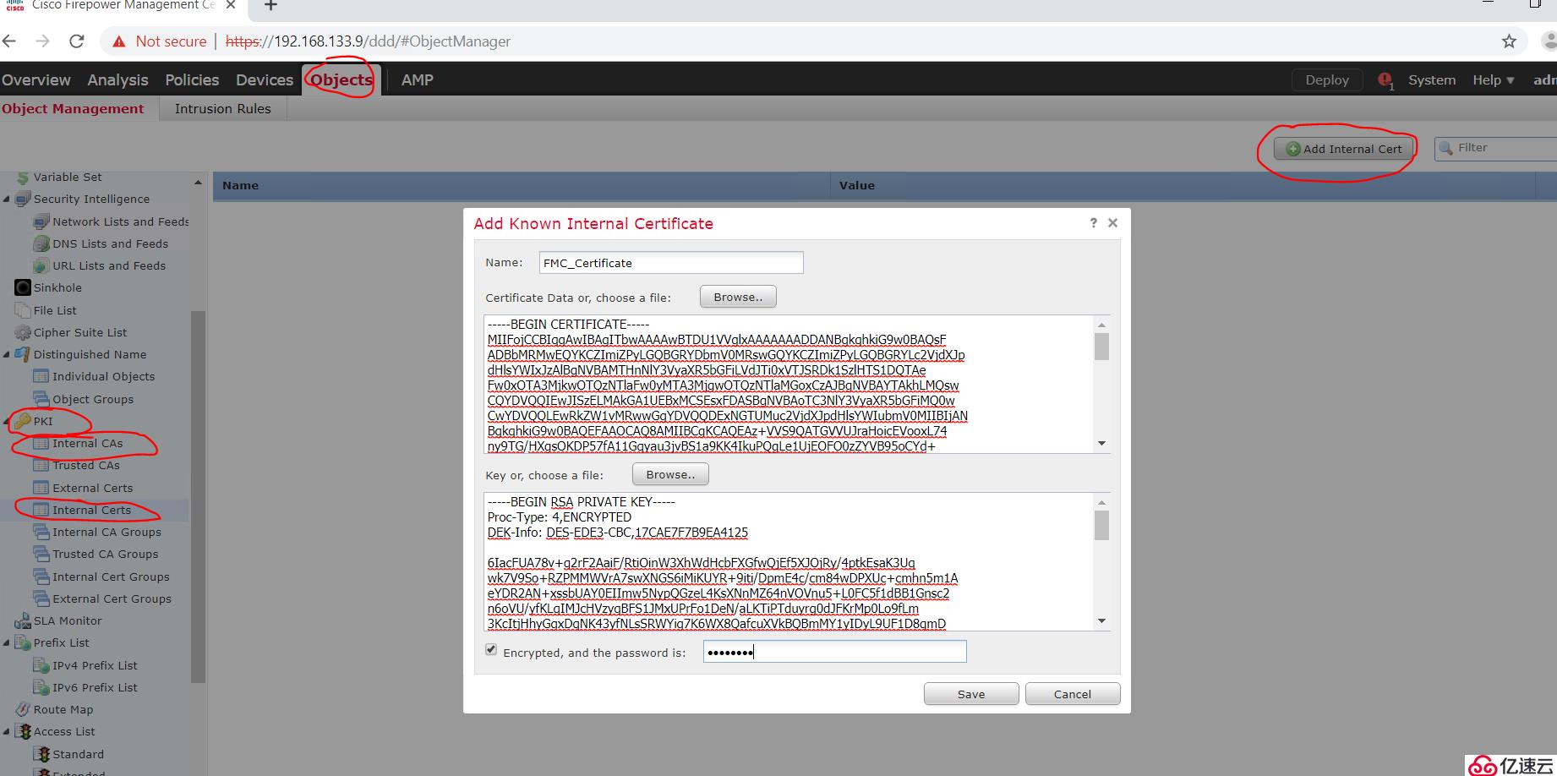Switch to Intrusion Rules tab
Screen dimensions: 1557x776
(x=223, y=109)
